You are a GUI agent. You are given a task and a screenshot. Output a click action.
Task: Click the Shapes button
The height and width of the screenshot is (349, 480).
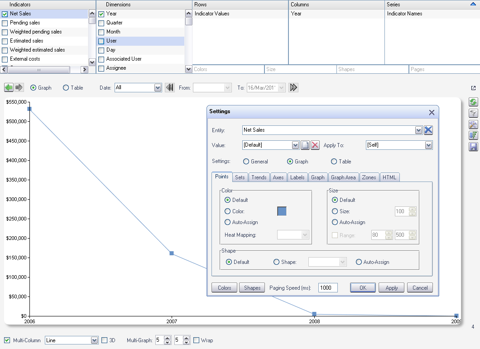[x=252, y=287]
